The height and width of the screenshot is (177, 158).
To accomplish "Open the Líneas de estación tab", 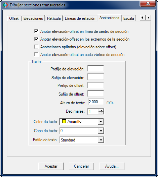I will point(80,18).
